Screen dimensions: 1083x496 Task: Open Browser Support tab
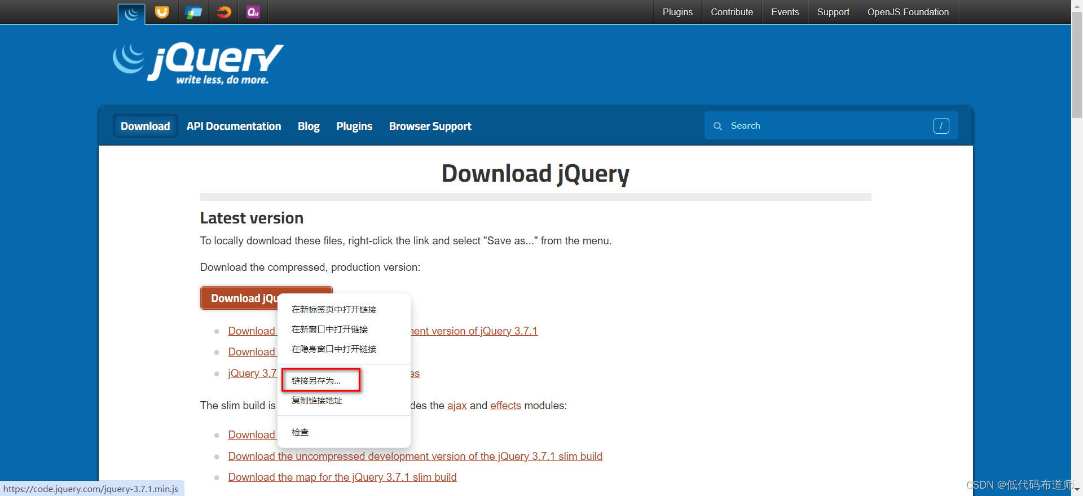point(430,126)
